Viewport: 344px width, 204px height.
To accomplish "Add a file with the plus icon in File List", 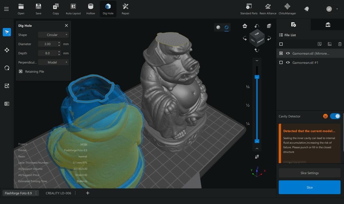I will click(x=320, y=44).
